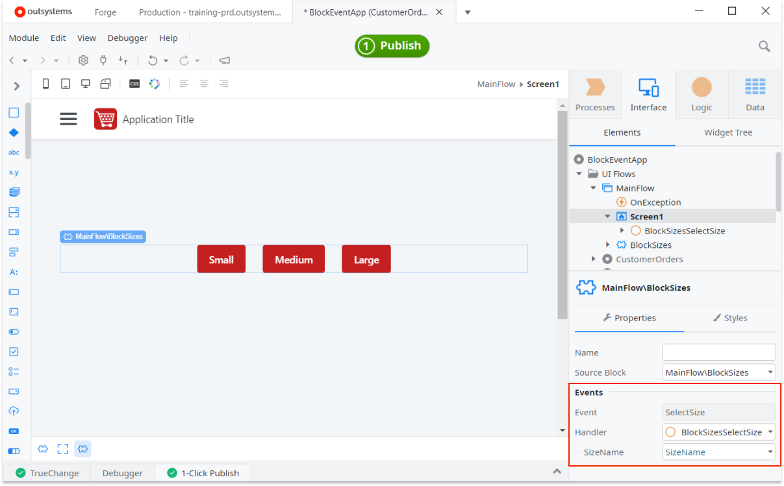The image size is (784, 486).
Task: Select the Radio Group widget in toolbox
Action: click(x=14, y=372)
